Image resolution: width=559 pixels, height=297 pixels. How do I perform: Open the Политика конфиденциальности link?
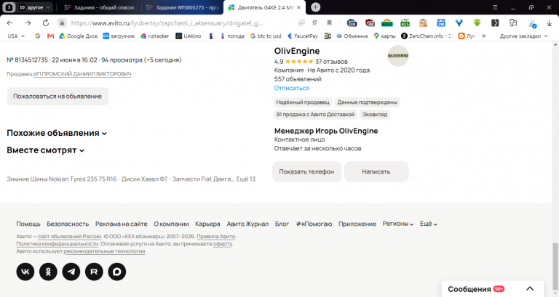57,244
